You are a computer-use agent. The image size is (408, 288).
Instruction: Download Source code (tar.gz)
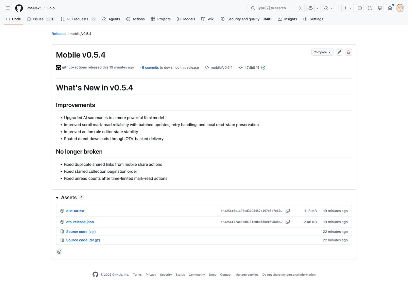pos(83,240)
